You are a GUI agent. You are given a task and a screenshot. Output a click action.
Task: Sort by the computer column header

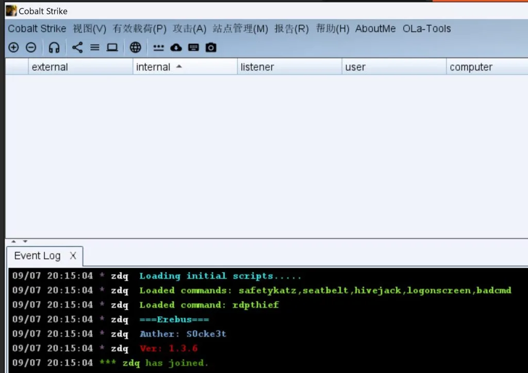[x=487, y=67]
